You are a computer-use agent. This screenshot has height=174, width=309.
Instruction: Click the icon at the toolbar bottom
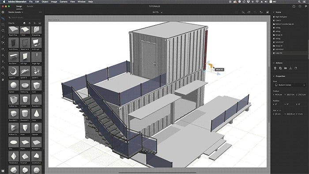coord(3,171)
